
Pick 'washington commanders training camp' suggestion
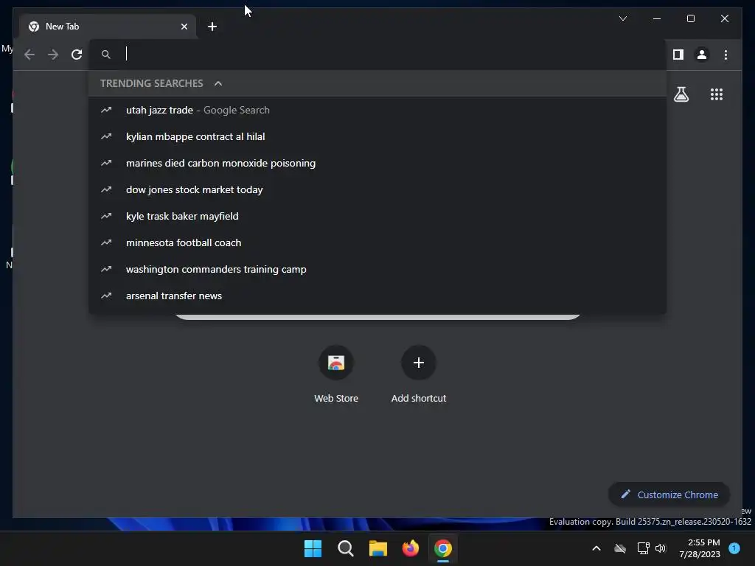378,269
